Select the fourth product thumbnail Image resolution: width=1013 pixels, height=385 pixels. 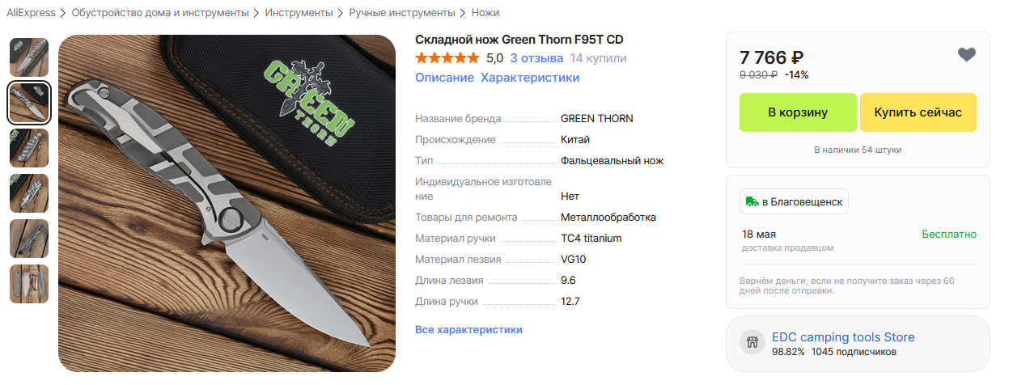pyautogui.click(x=29, y=193)
